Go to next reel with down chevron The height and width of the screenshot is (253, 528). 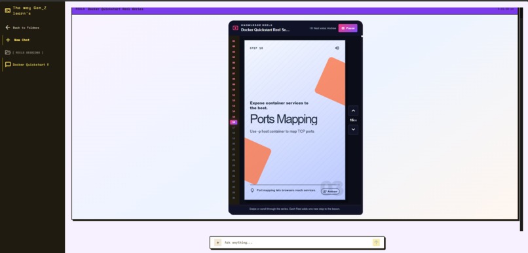pos(353,129)
